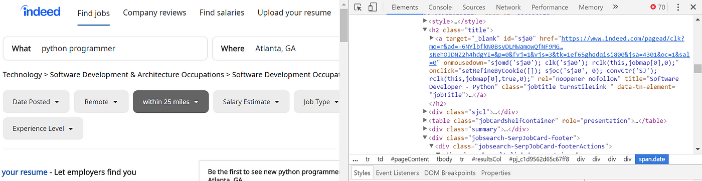
Task: Open Company reviews page link
Action: 154,13
